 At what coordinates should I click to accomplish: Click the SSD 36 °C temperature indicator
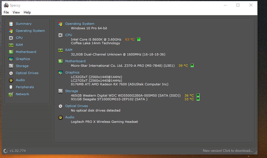click(198, 95)
